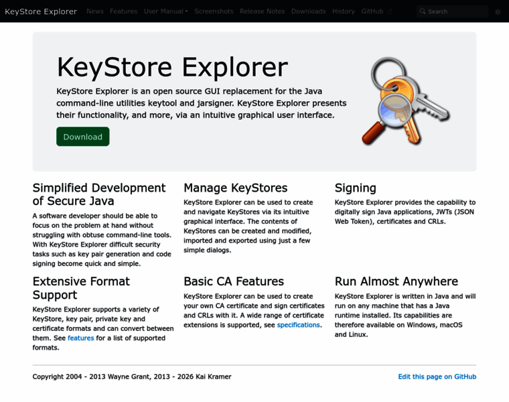The width and height of the screenshot is (509, 402).
Task: Click the keys and magnifying glass logo
Action: (x=405, y=101)
